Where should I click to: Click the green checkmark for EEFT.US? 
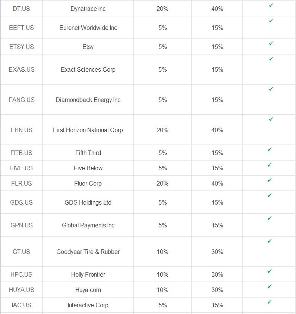271,21
